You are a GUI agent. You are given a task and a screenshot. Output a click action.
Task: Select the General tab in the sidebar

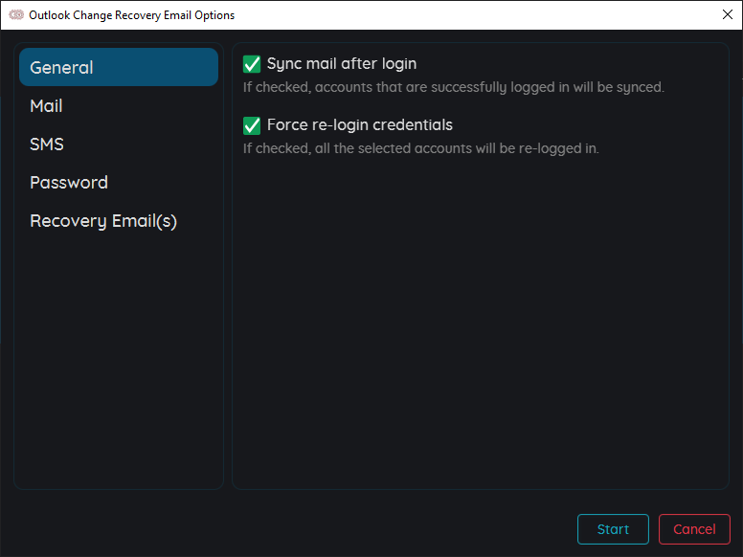(x=119, y=67)
